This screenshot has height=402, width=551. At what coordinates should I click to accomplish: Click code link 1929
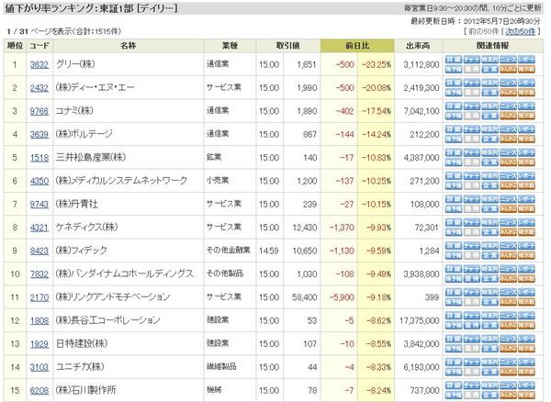point(39,343)
